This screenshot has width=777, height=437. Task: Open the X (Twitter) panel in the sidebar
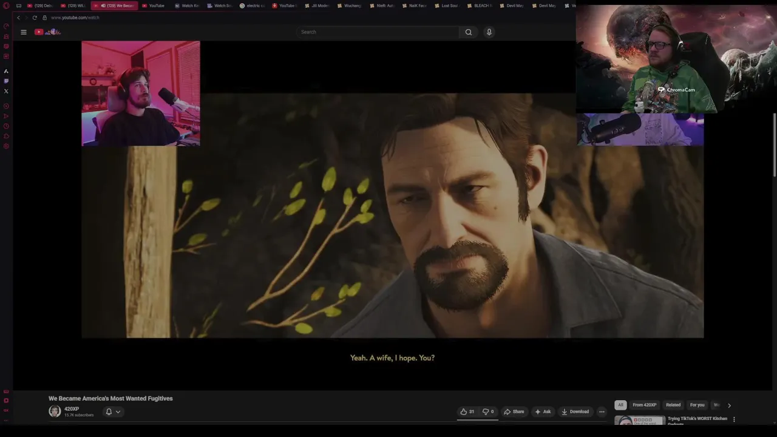6,91
